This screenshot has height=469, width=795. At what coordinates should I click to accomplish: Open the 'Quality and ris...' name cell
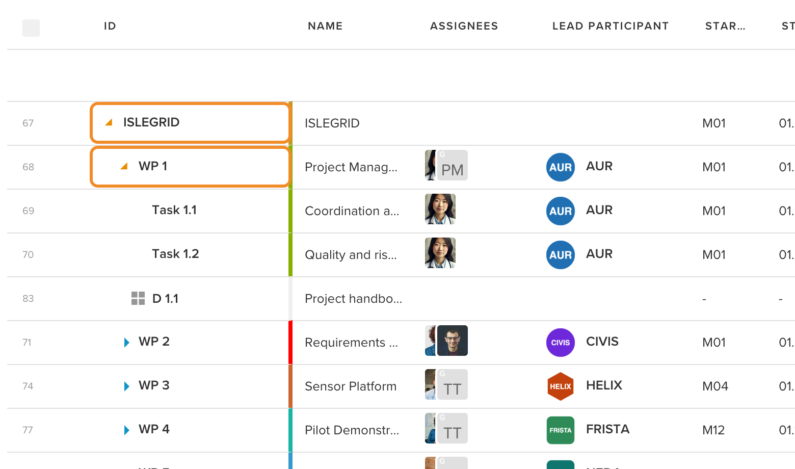tap(351, 255)
